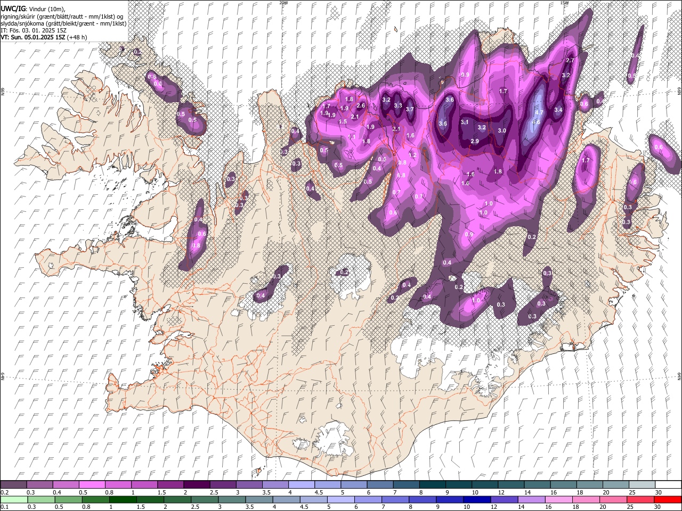Pick the deep navy 10–12 rain swatch
The width and height of the screenshot is (682, 511).
pos(477,499)
